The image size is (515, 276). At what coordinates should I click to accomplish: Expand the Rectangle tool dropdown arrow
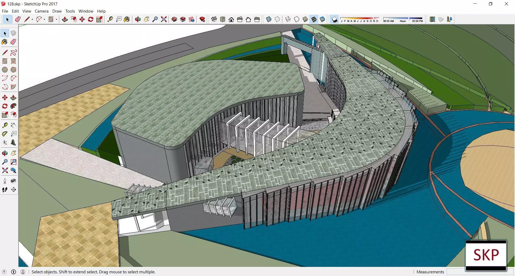click(56, 19)
